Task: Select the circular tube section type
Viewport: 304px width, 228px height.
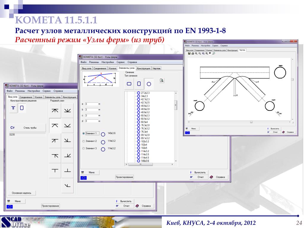Action: 149,84
